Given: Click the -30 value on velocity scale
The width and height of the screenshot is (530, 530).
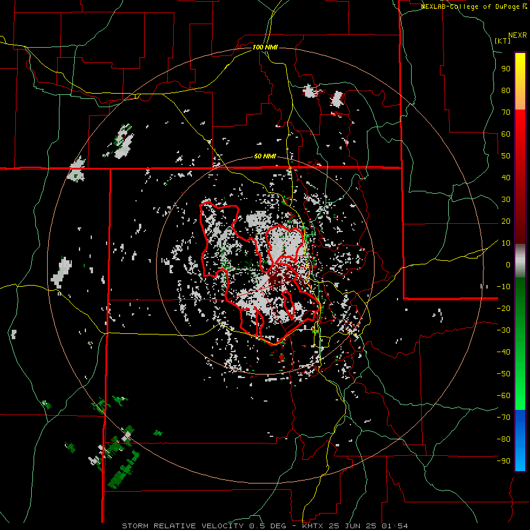Looking at the screenshot, I should (x=503, y=330).
